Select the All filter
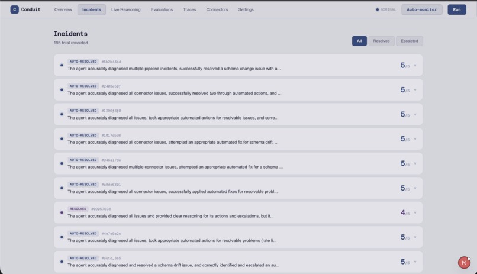 [x=359, y=41]
